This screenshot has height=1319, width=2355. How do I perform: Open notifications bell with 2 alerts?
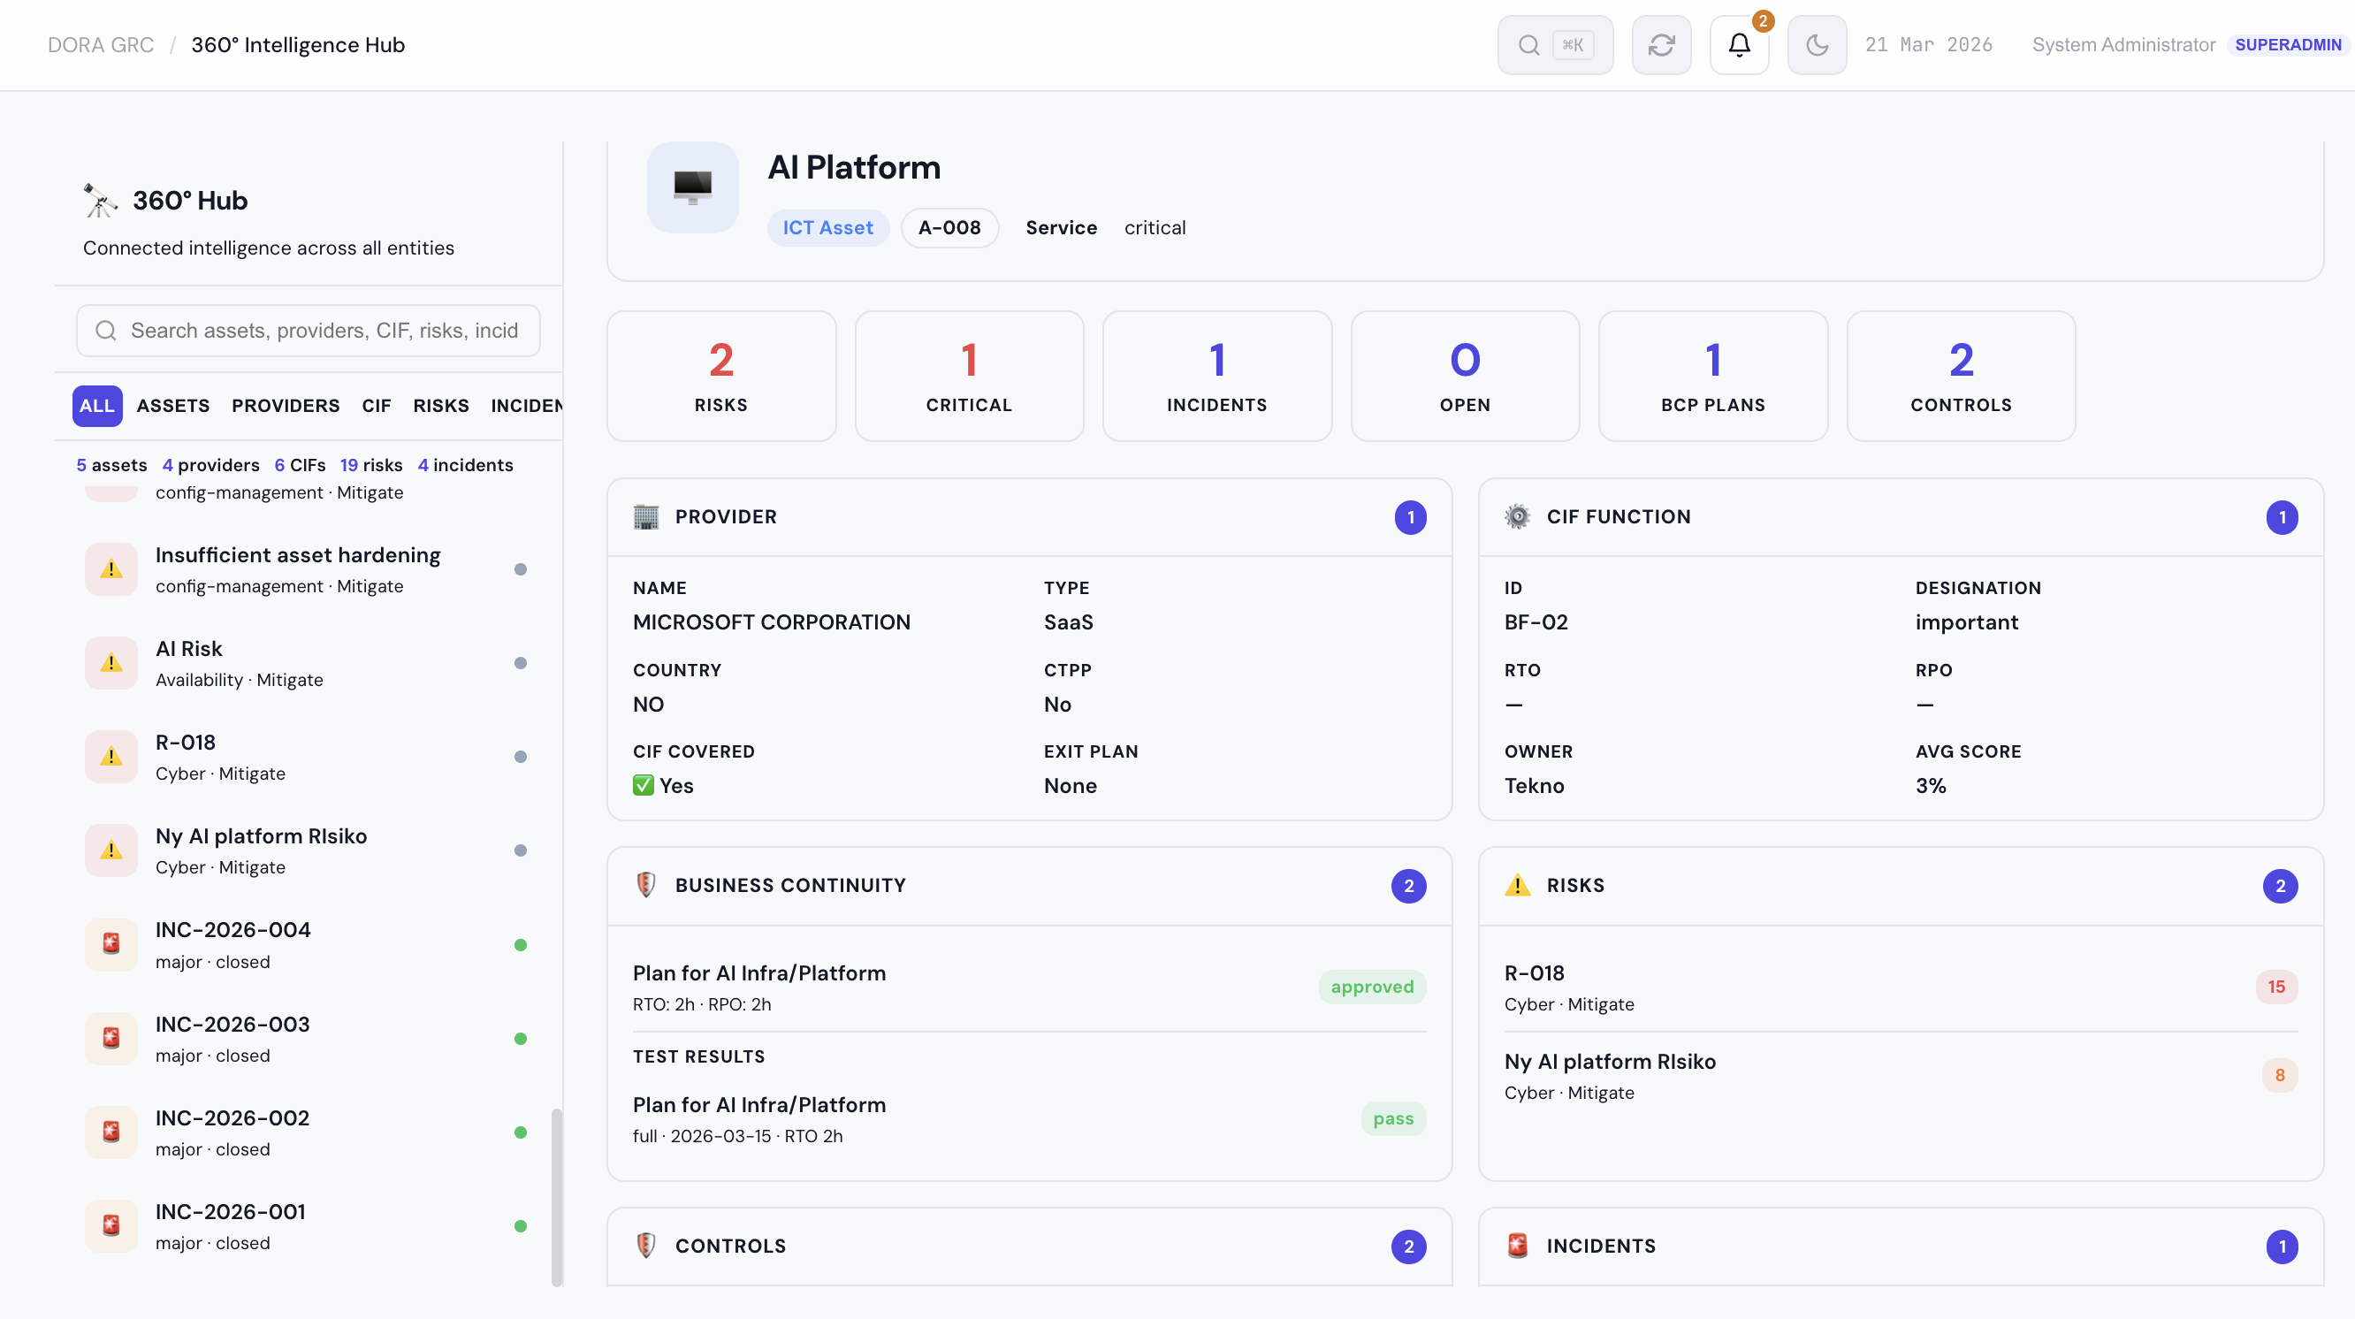click(1740, 45)
